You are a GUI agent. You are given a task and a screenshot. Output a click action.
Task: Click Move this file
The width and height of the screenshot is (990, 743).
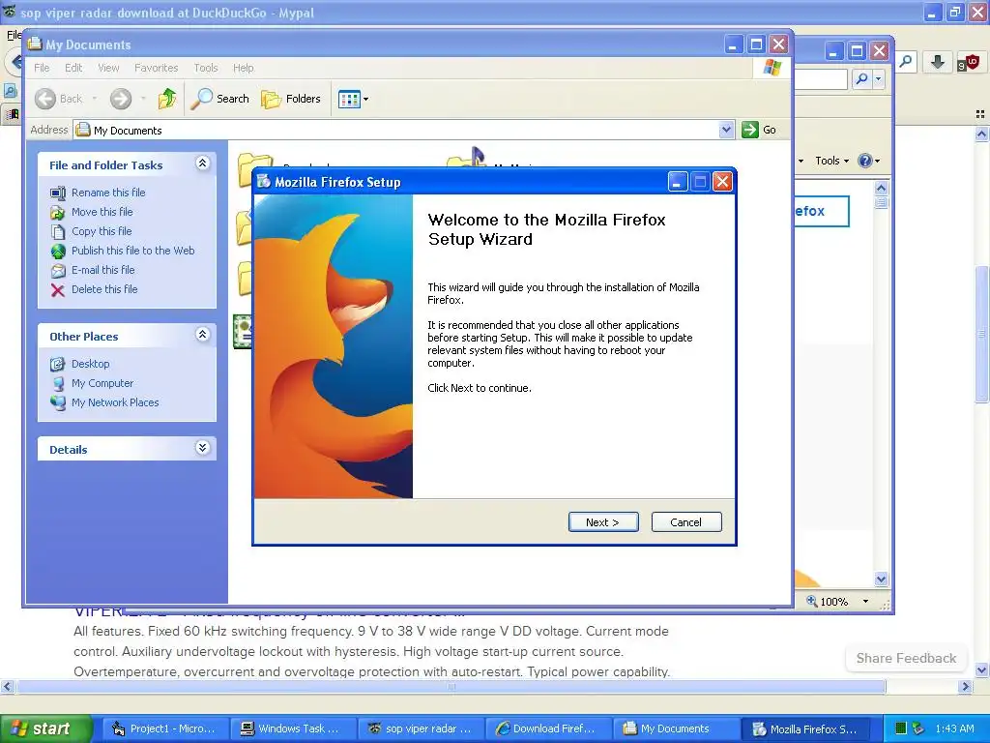(102, 212)
